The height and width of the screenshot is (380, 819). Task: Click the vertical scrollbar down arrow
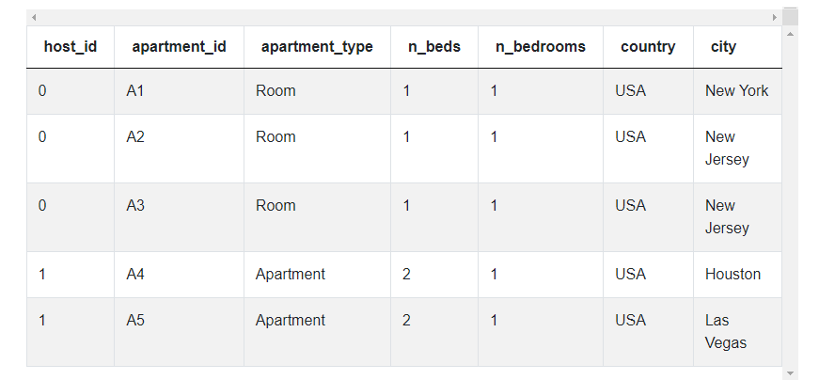tap(790, 372)
